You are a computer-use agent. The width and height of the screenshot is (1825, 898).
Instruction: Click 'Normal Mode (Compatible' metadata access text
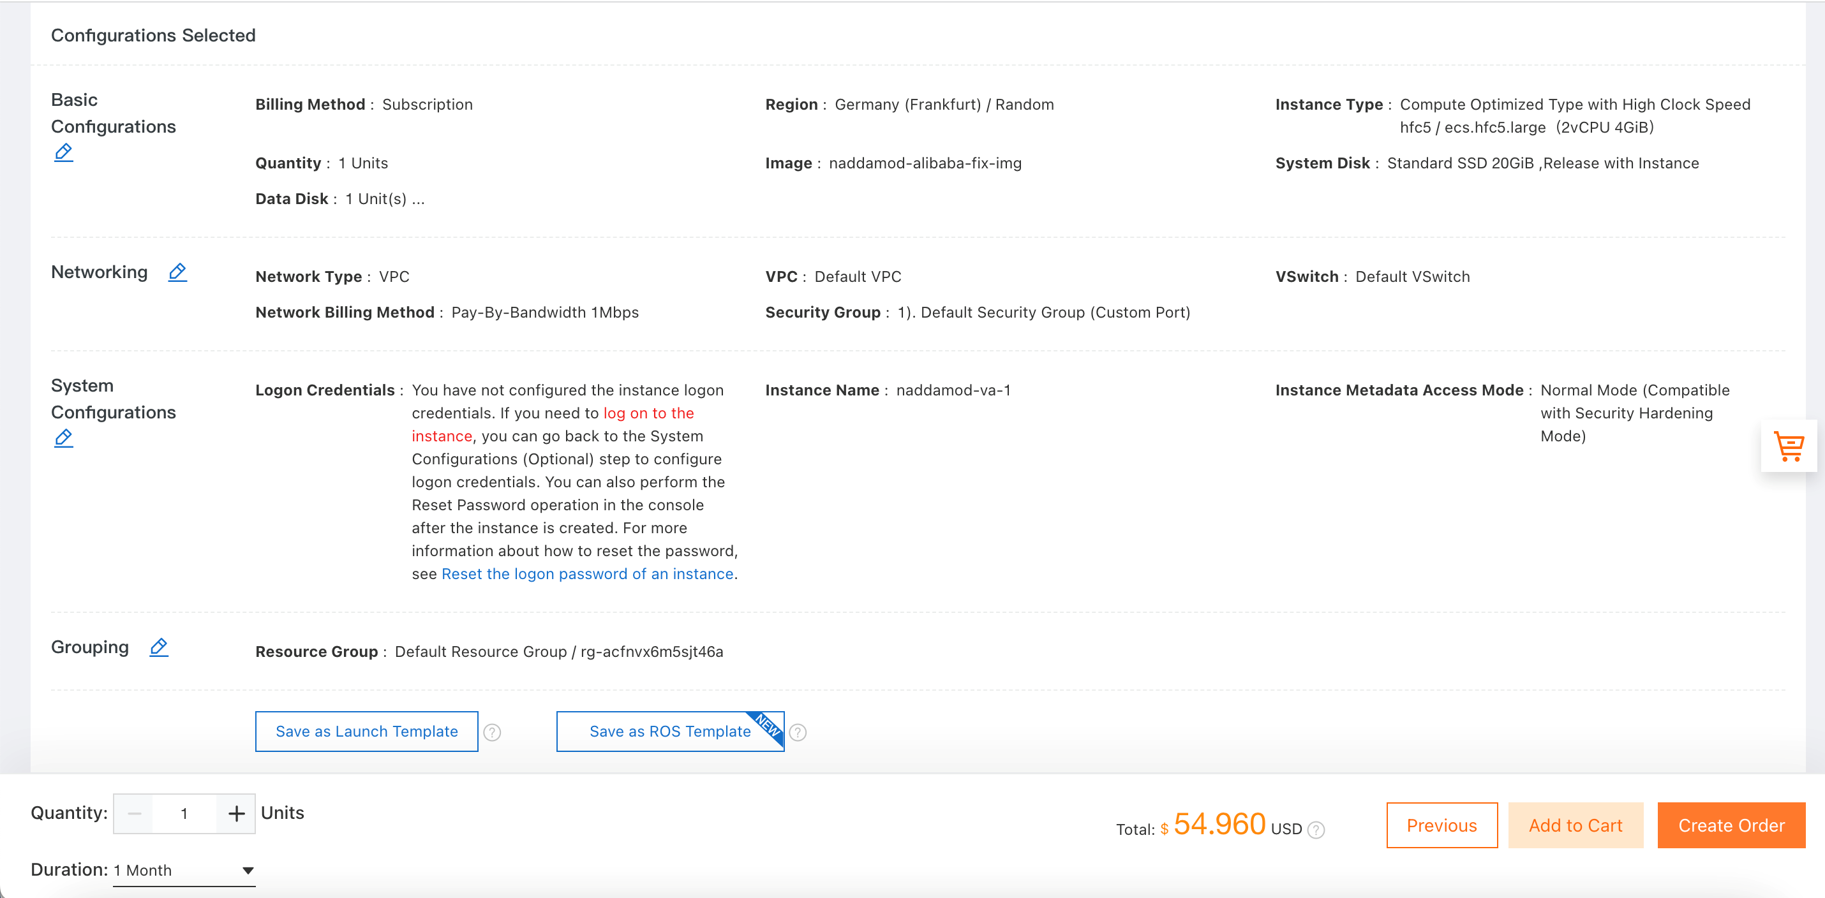pos(1635,390)
